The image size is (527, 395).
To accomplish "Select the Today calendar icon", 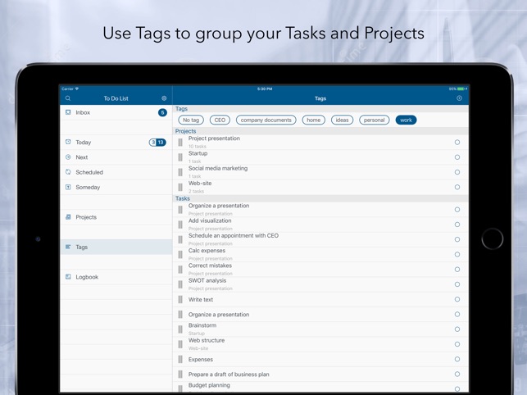I will click(x=68, y=142).
